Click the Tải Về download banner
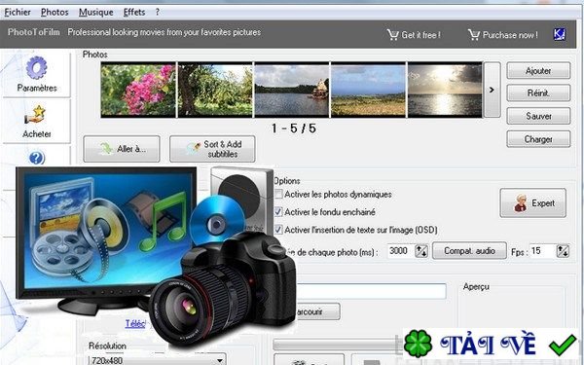This screenshot has height=365, width=584. 492,344
